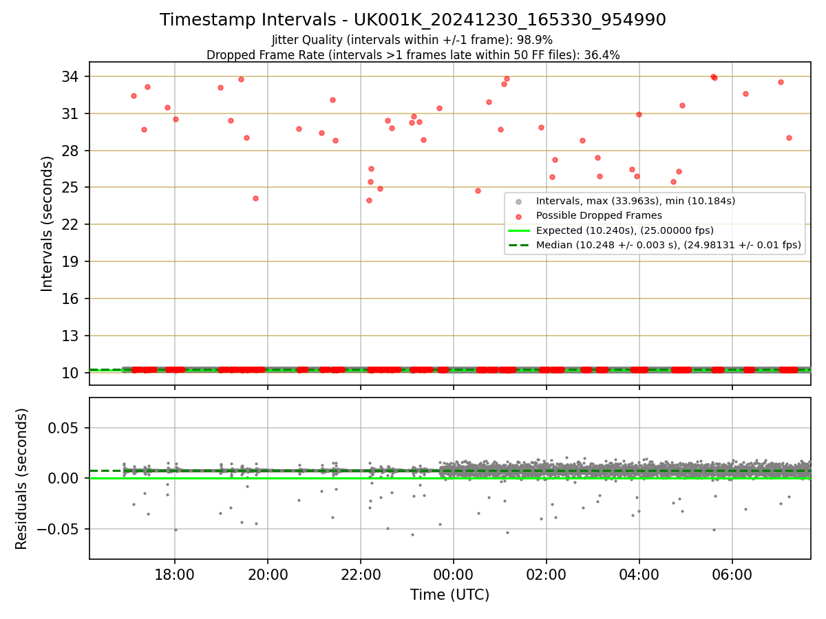Click the plot title 'Timestamp Intervals - UK001K_20241230_165330_954990'
This screenshot has height=619, width=826.
[413, 20]
